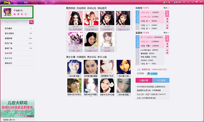Switch to 美女主播 tab
Viewport: 204px width, 122px height.
(x=71, y=57)
